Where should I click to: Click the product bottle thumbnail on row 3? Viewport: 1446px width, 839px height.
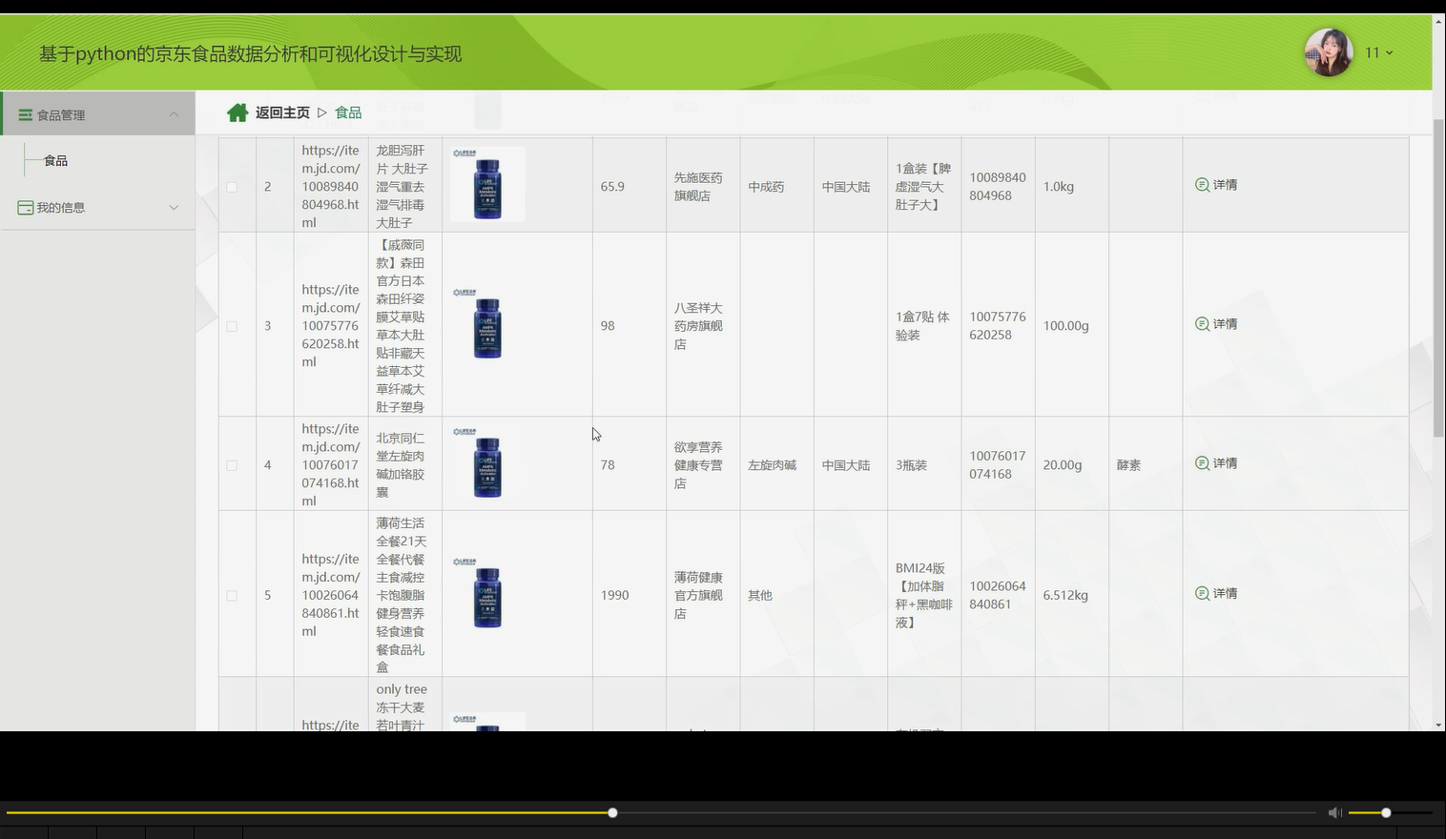(486, 327)
